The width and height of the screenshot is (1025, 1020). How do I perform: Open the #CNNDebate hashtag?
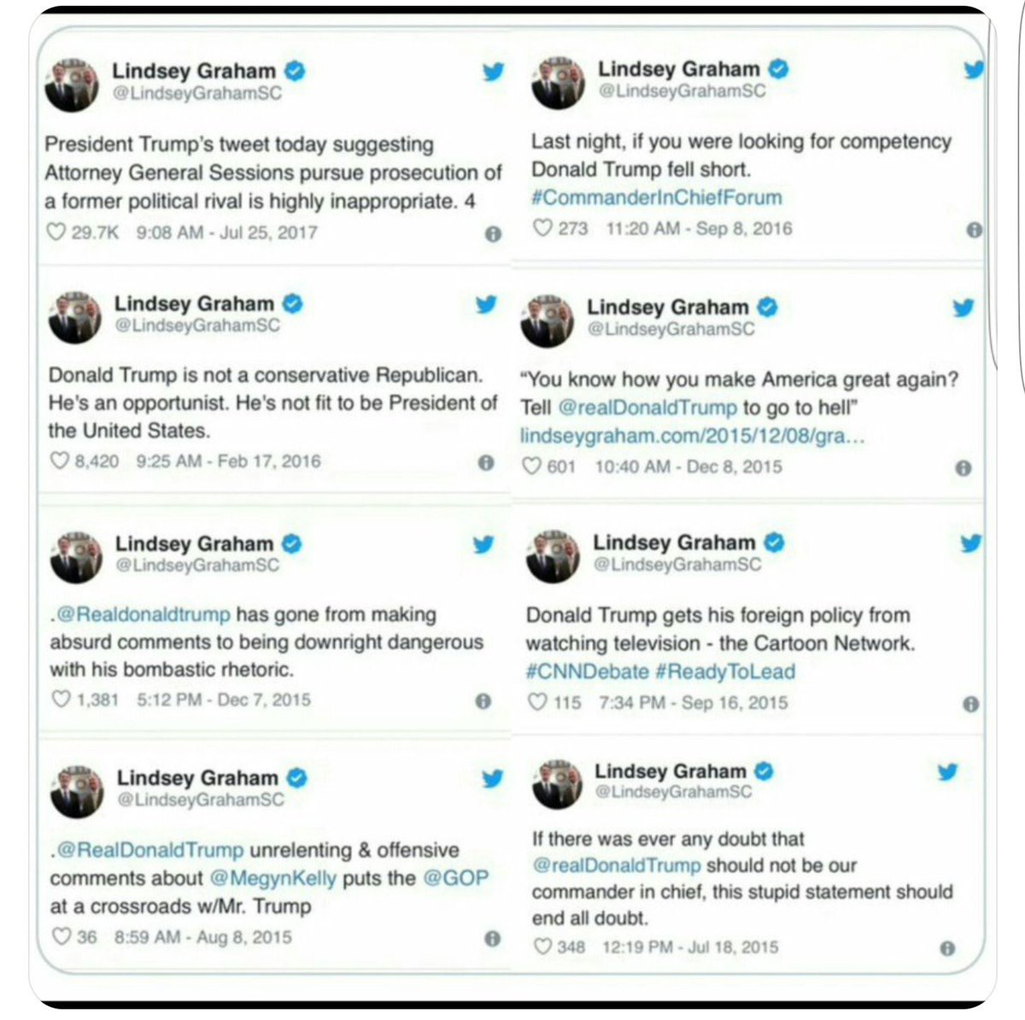point(587,671)
